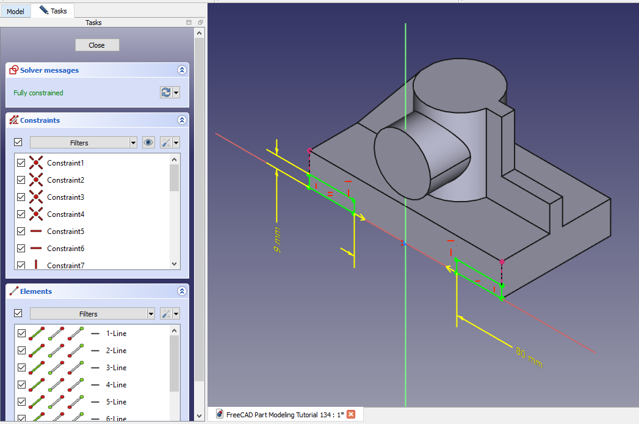Click the Elements settings tool icon
The height and width of the screenshot is (424, 639).
pyautogui.click(x=165, y=313)
